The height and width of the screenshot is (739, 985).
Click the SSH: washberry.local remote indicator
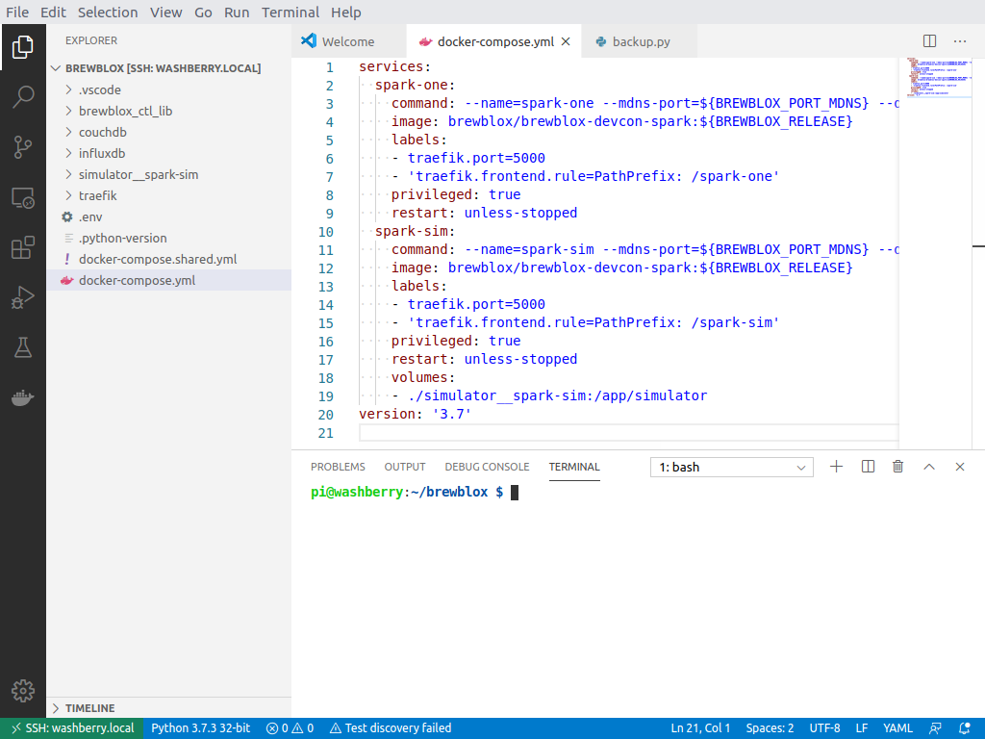(x=71, y=728)
